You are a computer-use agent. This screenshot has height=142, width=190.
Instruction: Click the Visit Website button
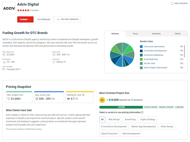[44, 19]
